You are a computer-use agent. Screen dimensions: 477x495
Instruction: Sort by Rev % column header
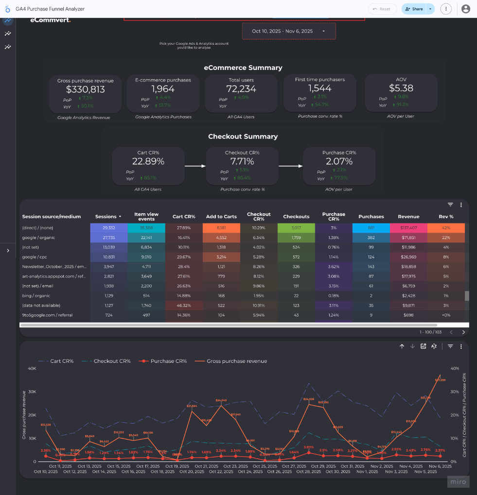point(446,217)
